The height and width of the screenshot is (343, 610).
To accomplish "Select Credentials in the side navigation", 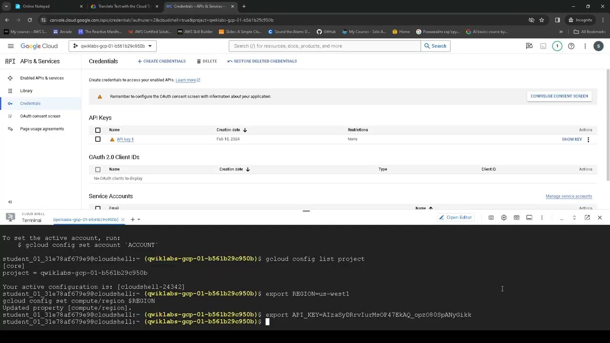I will (30, 103).
